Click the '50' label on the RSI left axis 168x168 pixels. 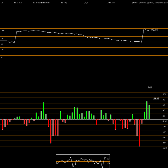click(2, 44)
